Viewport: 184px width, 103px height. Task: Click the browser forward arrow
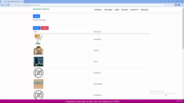(x=5, y=5)
